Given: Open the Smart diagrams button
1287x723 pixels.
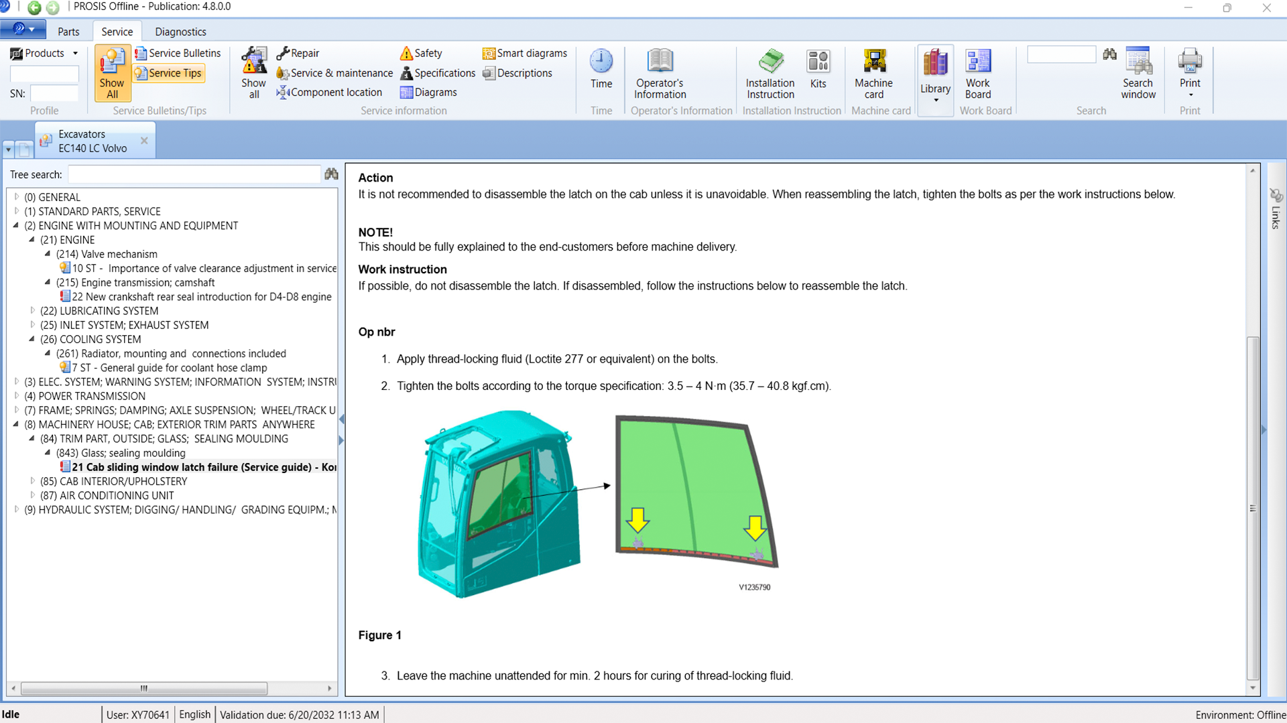Looking at the screenshot, I should 525,53.
